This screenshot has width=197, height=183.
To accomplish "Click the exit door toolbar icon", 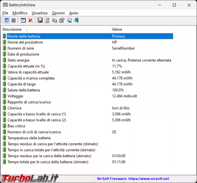I will click(x=76, y=20).
